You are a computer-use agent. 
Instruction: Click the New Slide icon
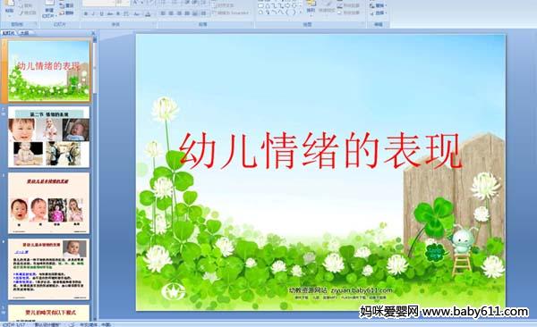pyautogui.click(x=49, y=9)
